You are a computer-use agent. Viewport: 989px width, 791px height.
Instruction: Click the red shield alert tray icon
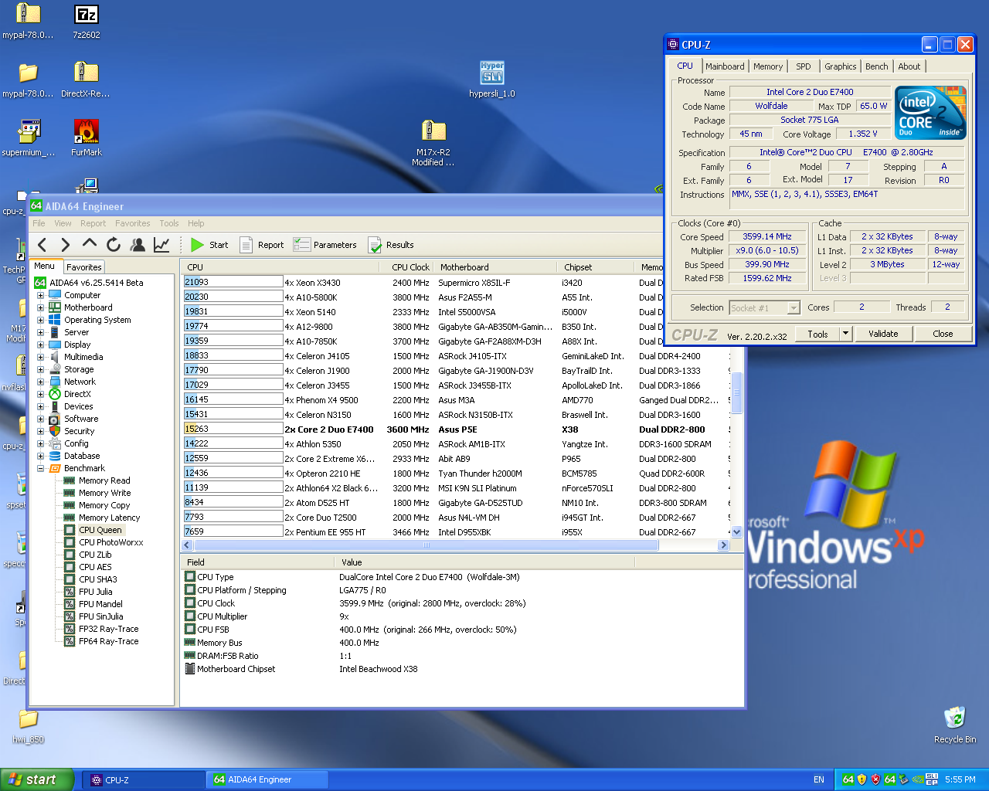click(875, 779)
